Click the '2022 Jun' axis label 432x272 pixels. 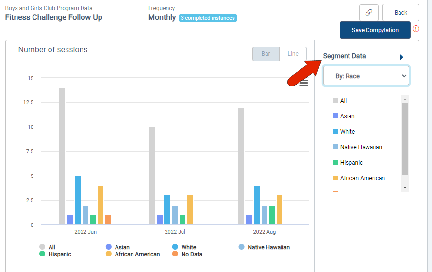85,232
